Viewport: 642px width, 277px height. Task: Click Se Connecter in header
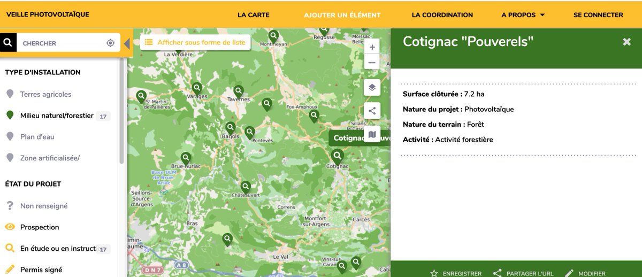tap(598, 15)
